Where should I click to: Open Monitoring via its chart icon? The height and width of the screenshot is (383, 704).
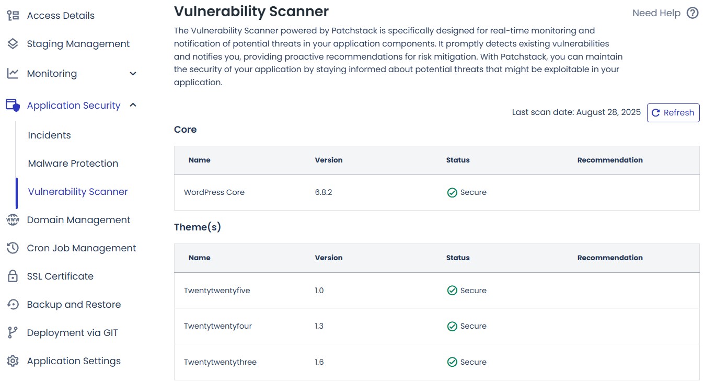[12, 73]
